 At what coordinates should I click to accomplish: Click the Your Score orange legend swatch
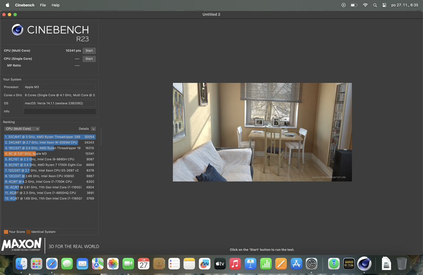click(6, 232)
